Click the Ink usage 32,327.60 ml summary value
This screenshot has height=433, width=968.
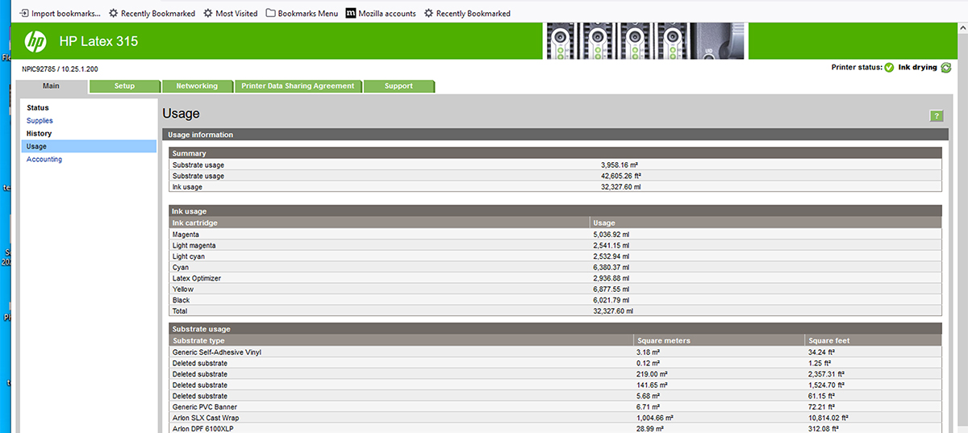tap(620, 187)
